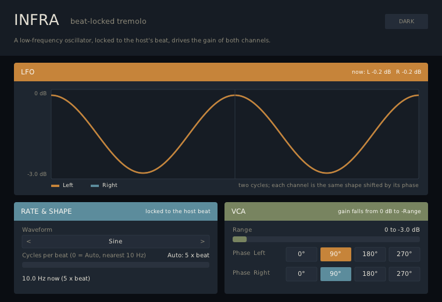This screenshot has height=302, width=442.
Task: Set Phase Right to 90°
Action: click(x=336, y=274)
